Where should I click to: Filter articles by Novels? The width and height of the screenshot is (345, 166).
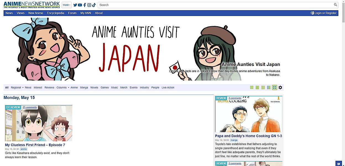tap(94, 87)
